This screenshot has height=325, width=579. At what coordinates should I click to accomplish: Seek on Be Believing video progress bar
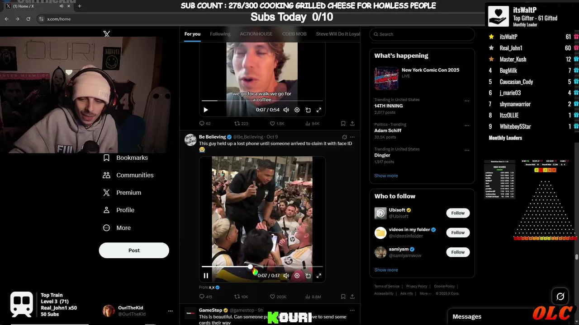point(262,267)
